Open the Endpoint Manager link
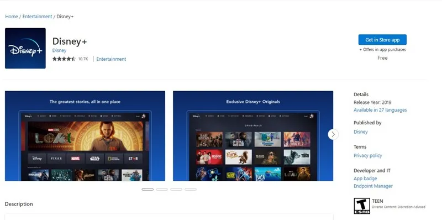This screenshot has height=220, width=442. 373,186
